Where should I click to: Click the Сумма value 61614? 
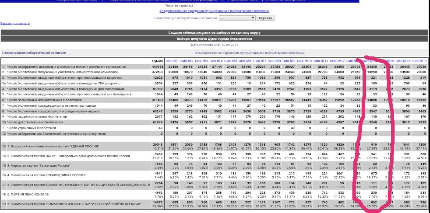click(x=158, y=122)
